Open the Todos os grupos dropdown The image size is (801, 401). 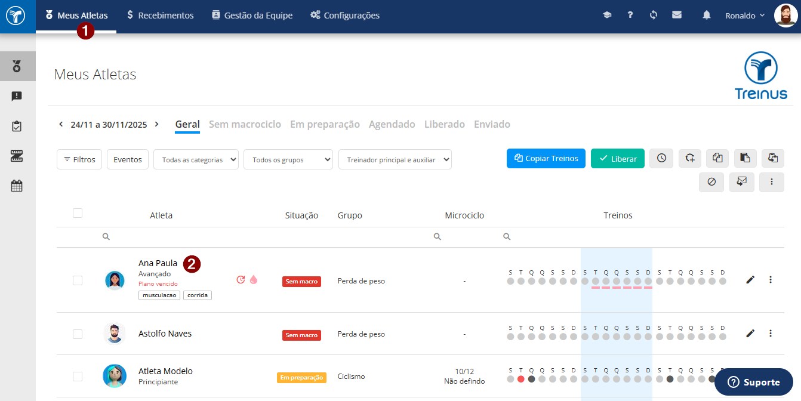click(288, 159)
